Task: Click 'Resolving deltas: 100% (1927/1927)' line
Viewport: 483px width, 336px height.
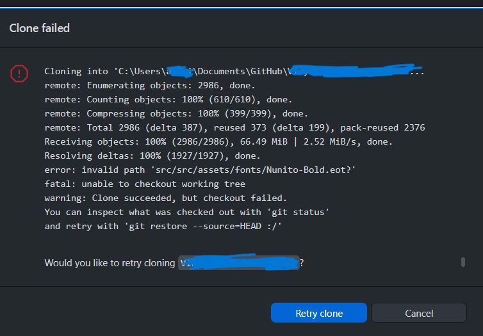Action: (x=152, y=156)
